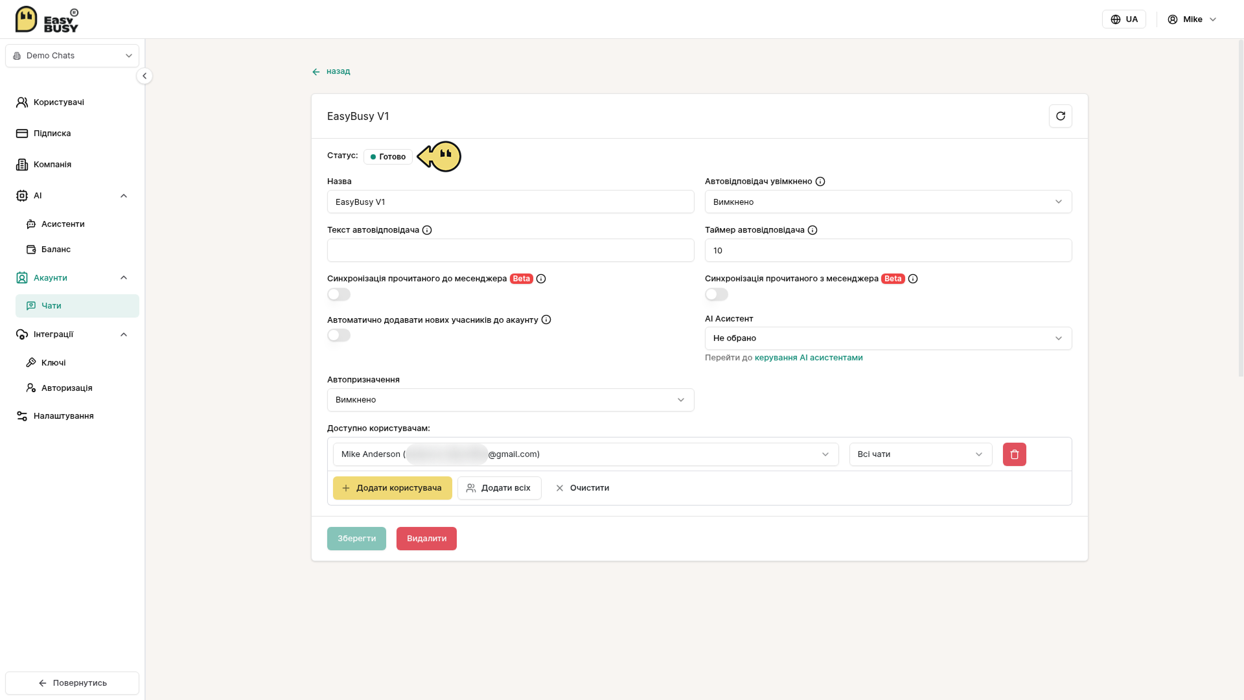This screenshot has width=1244, height=700.
Task: Click the Таймер автовідповідача field showing 10
Action: 888,250
